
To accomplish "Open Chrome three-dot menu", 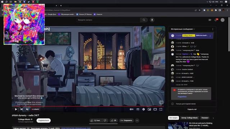I will tap(227, 10).
